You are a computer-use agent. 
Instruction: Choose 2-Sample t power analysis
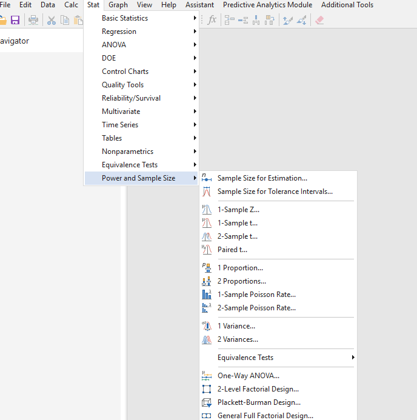(278, 236)
